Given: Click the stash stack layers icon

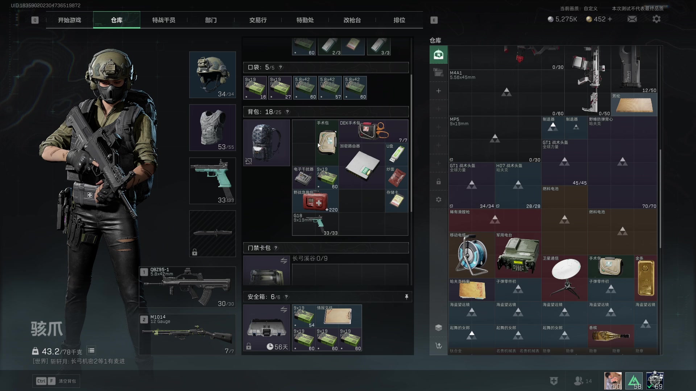Looking at the screenshot, I should [x=439, y=328].
